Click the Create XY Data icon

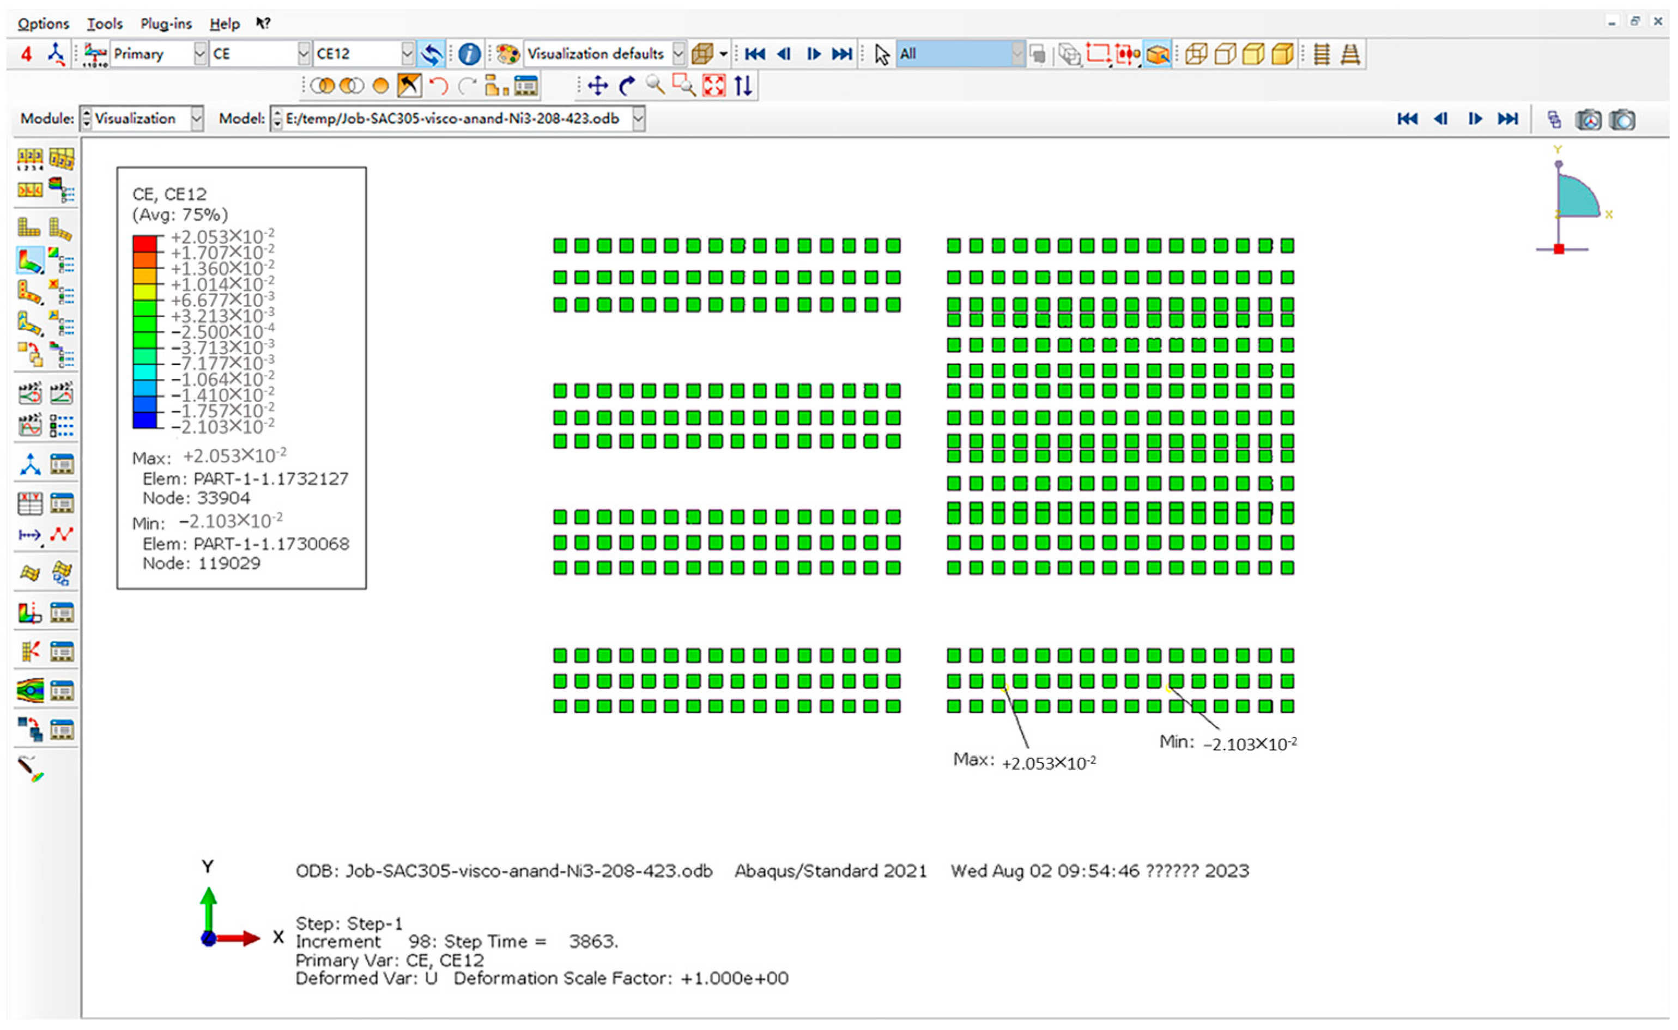tap(29, 503)
